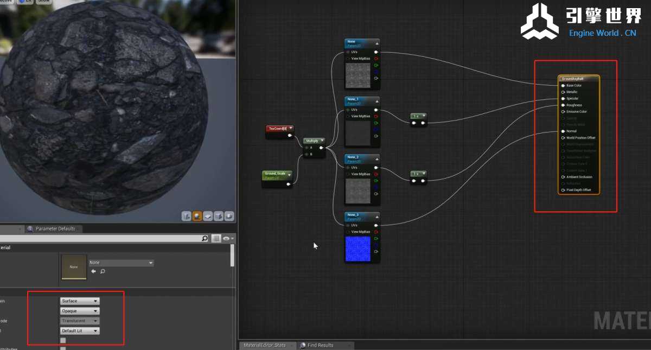Click the grey texture preview in the None node
The width and height of the screenshot is (651, 350).
coord(358,75)
